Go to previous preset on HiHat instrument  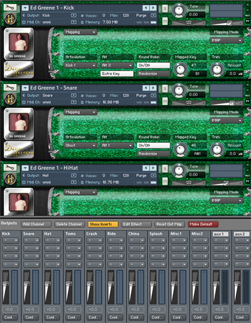146,168
